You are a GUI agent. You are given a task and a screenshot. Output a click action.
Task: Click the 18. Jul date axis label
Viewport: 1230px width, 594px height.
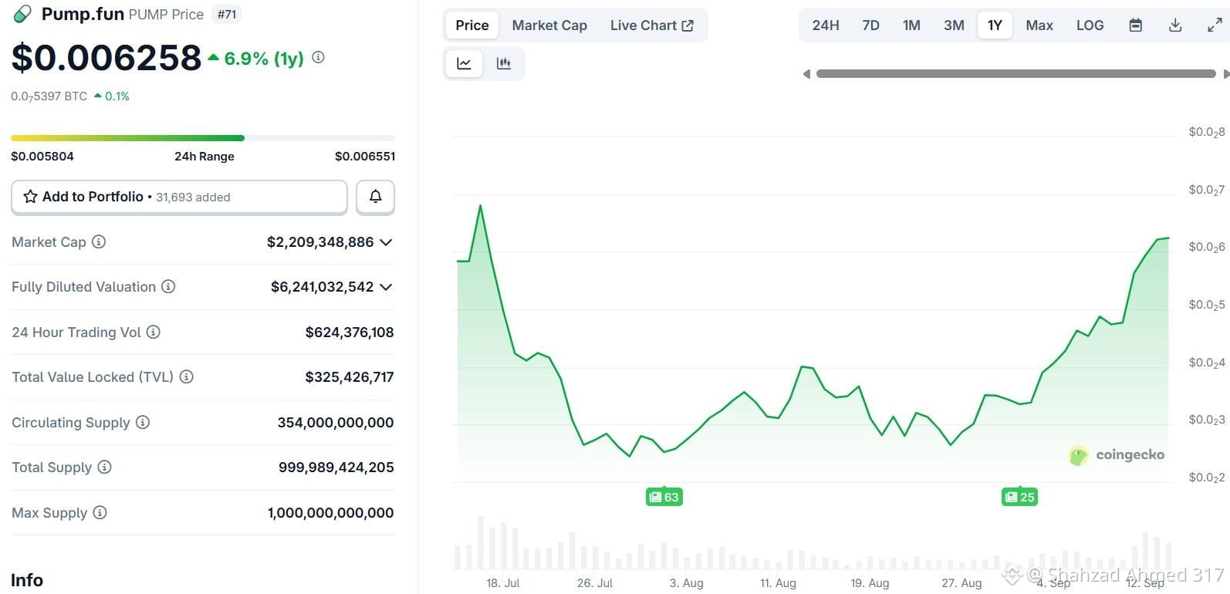point(503,583)
